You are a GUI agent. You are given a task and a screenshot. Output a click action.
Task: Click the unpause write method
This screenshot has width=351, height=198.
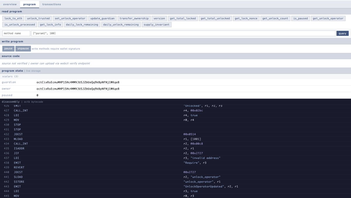23,48
